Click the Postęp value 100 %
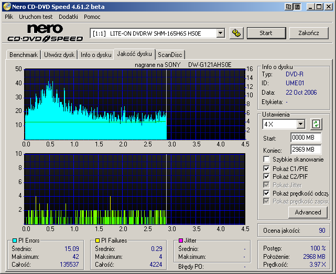 coord(318,248)
